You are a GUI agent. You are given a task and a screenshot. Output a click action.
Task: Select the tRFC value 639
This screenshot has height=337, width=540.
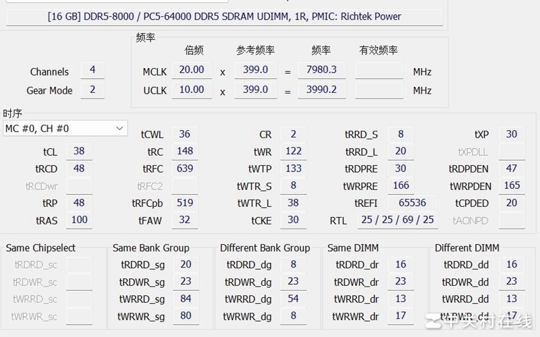[185, 168]
